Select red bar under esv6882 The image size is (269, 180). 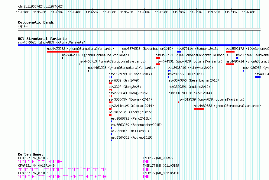pos(111,83)
